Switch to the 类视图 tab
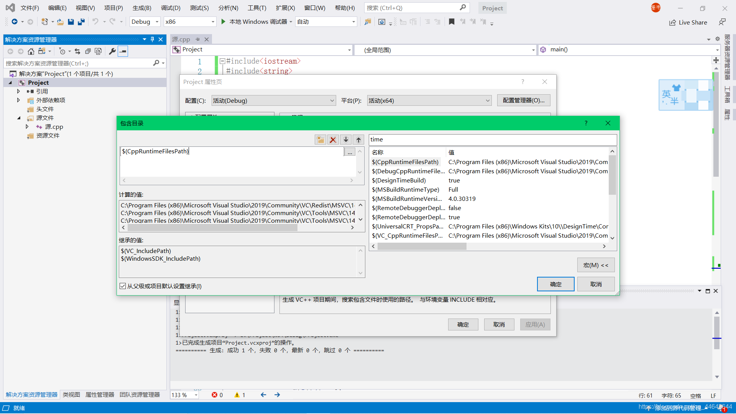The image size is (736, 414). (x=71, y=394)
